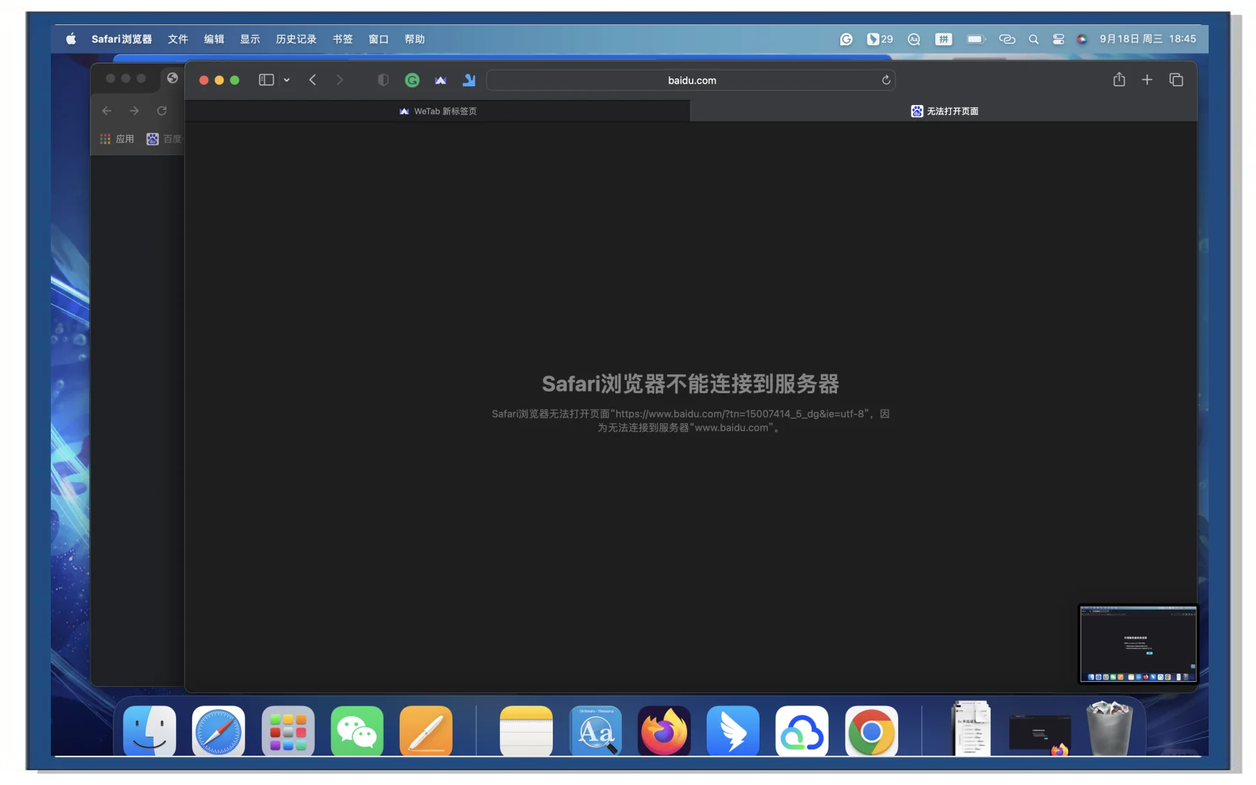Click the globe tab icon in background window

(172, 78)
